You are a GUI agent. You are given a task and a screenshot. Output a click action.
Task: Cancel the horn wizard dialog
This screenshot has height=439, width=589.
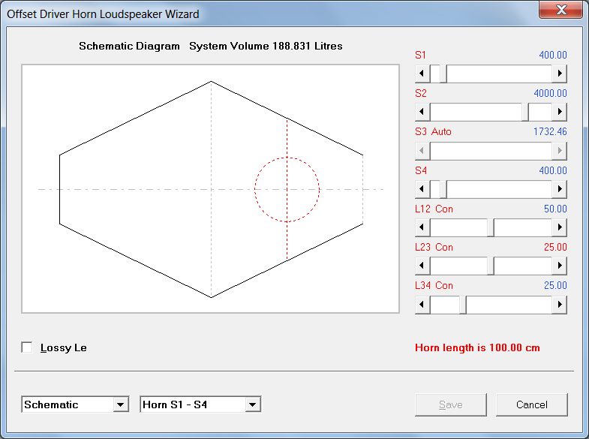tap(531, 404)
